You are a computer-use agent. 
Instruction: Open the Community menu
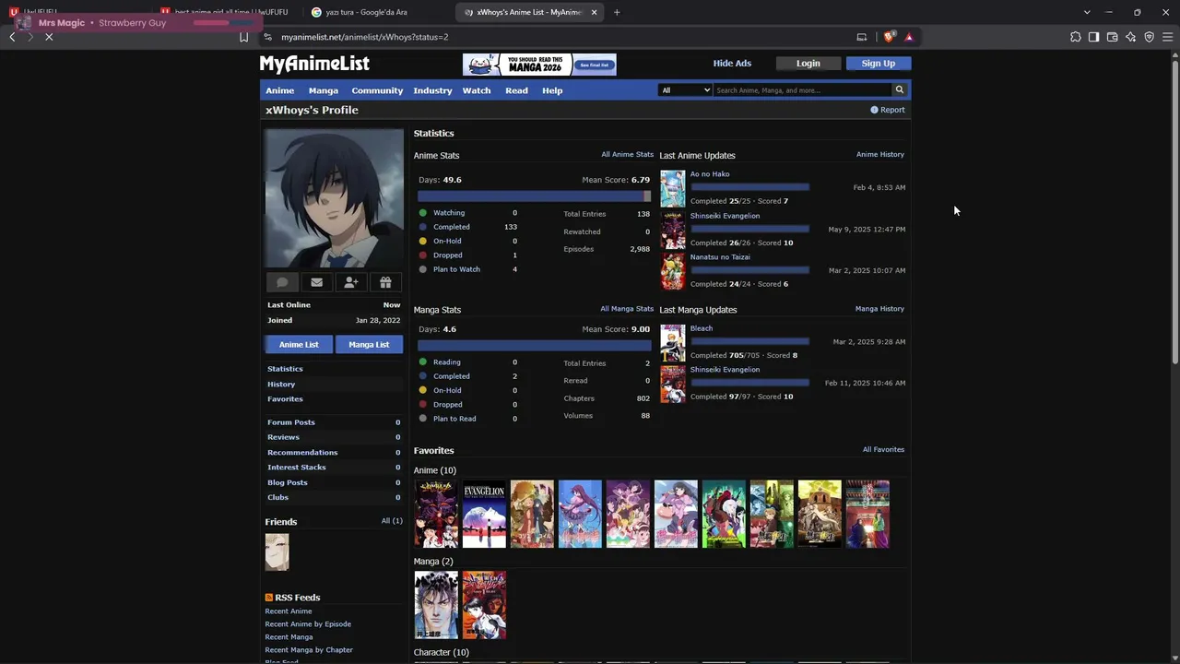(377, 90)
